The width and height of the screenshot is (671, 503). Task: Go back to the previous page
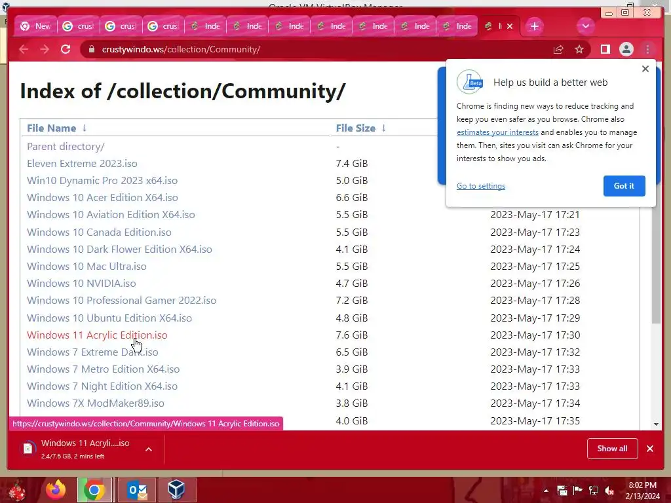tap(24, 49)
